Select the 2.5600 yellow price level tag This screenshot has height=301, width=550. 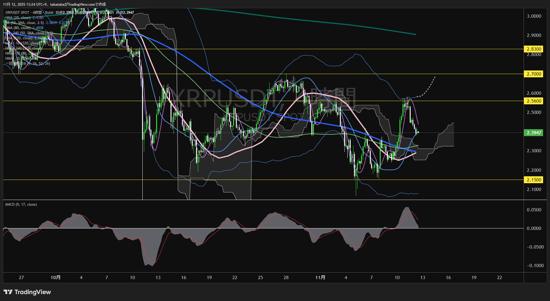coord(534,101)
